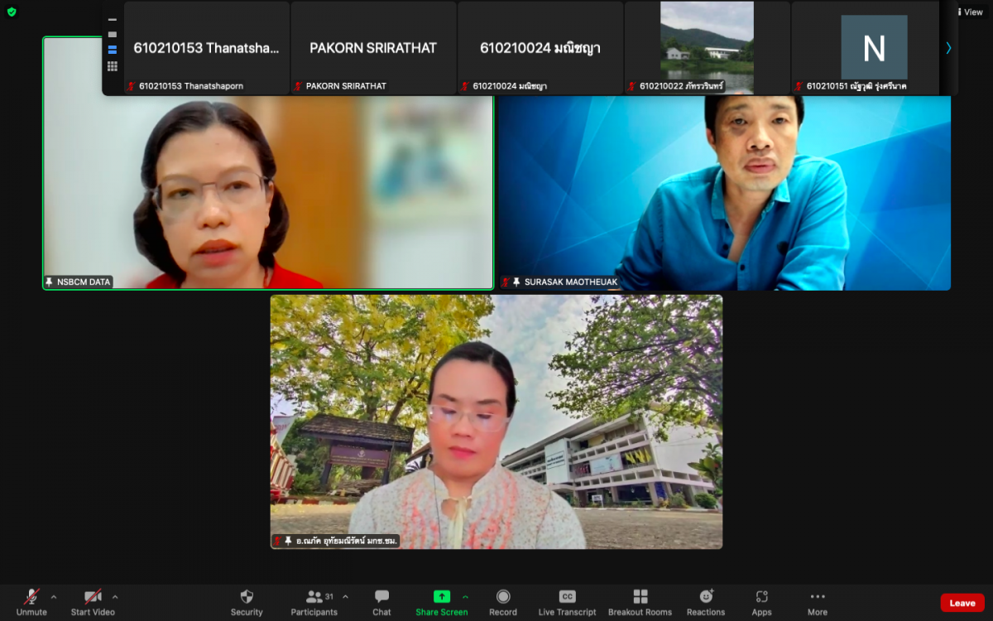Viewport: 993px width, 621px height.
Task: Open Breakout Rooms
Action: [x=640, y=602]
